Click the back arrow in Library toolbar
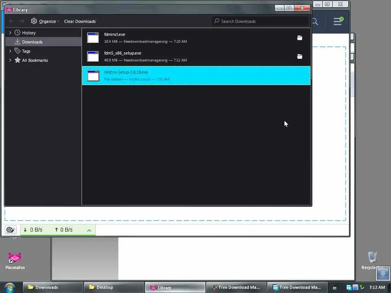Screen dimensions: 391x293 12,21
